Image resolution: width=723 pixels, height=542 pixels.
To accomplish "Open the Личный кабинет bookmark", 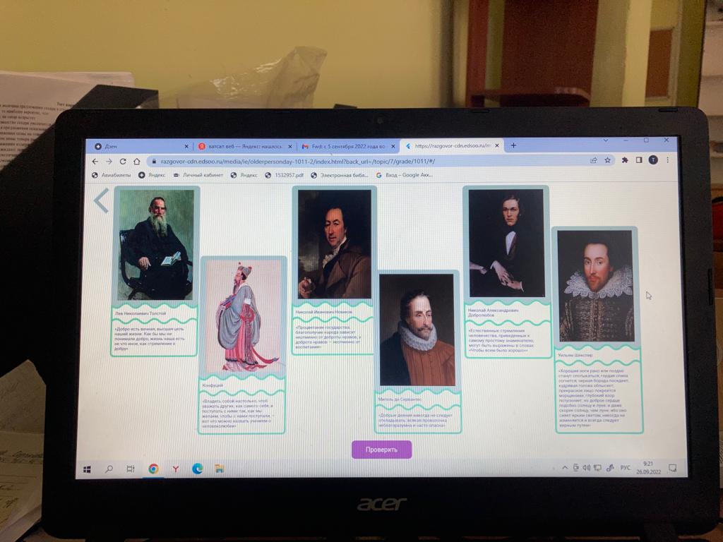I will pos(198,175).
